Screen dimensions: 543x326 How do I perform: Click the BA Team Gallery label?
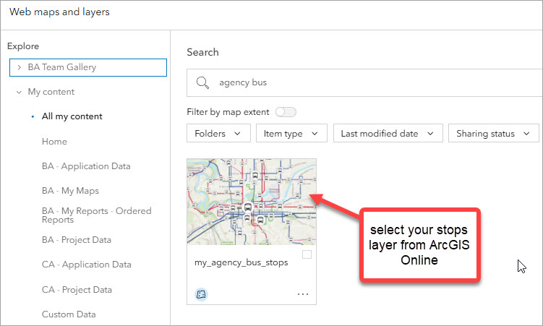point(62,67)
